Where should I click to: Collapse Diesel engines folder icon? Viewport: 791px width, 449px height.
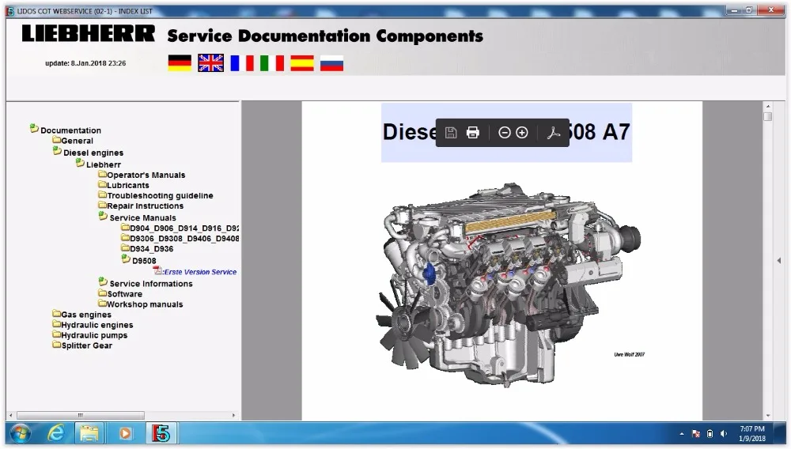tap(57, 151)
